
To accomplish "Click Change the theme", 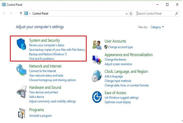I will [115, 59].
